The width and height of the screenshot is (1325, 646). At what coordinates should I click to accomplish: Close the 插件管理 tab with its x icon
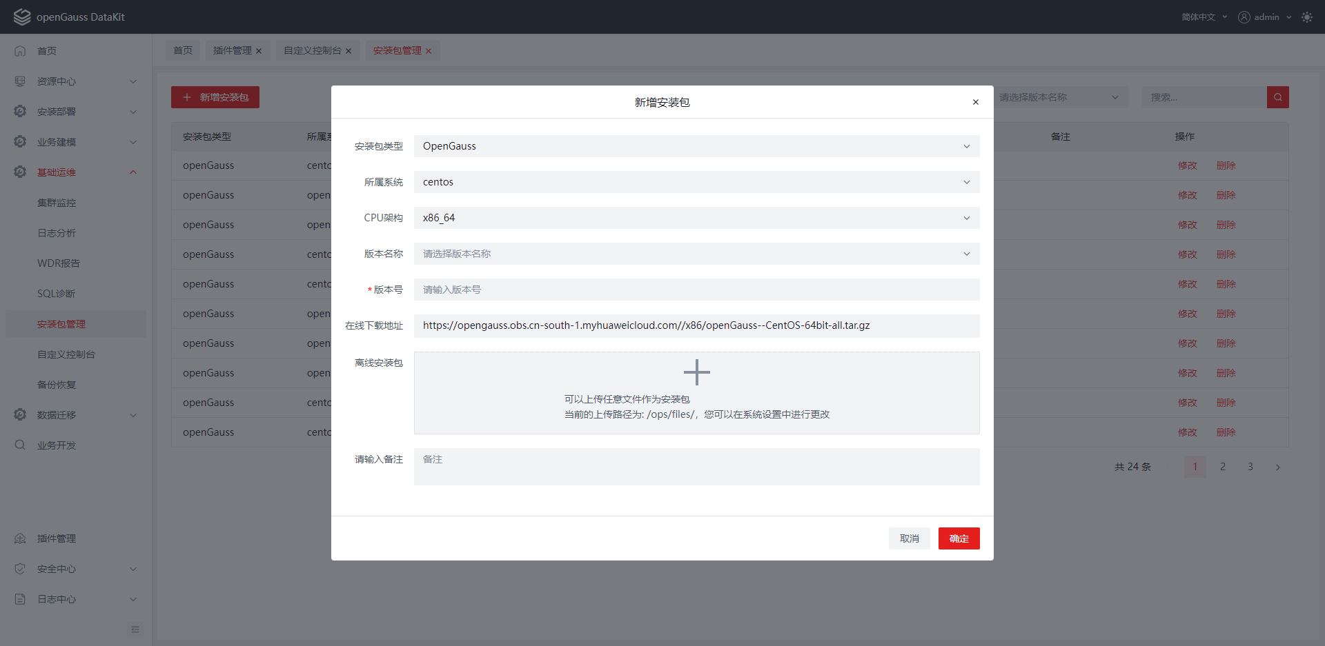(x=259, y=51)
